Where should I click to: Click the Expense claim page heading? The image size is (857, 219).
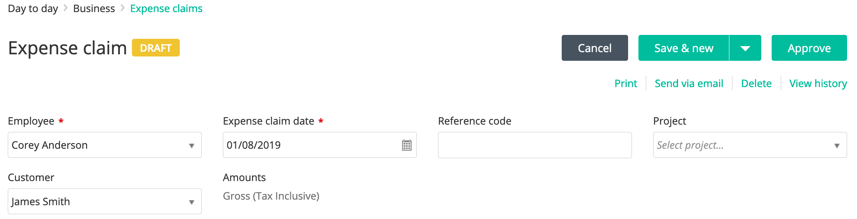pos(67,48)
